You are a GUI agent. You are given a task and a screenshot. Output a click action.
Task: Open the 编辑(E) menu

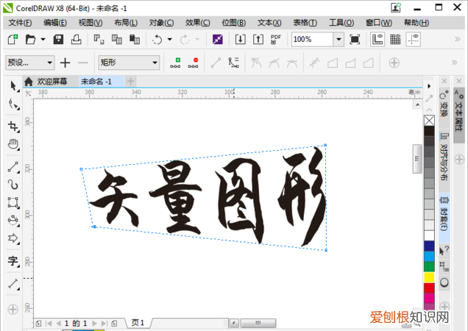(55, 23)
